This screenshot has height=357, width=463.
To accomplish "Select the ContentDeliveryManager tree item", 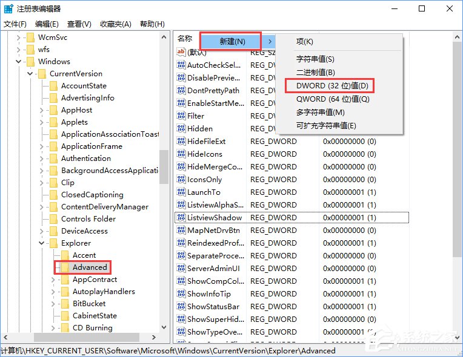I will tap(104, 207).
